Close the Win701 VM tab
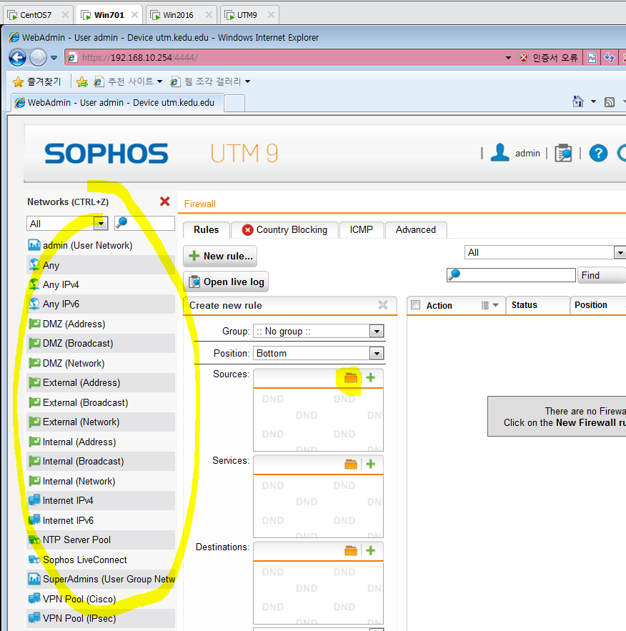Viewport: 626px width, 631px height. tap(135, 15)
